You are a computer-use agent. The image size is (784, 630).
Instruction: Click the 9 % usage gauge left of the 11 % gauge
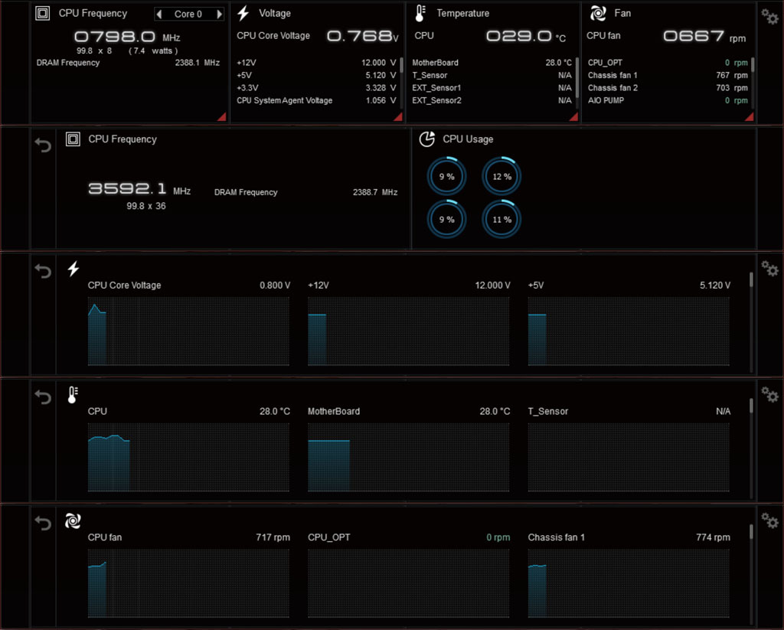click(x=446, y=220)
